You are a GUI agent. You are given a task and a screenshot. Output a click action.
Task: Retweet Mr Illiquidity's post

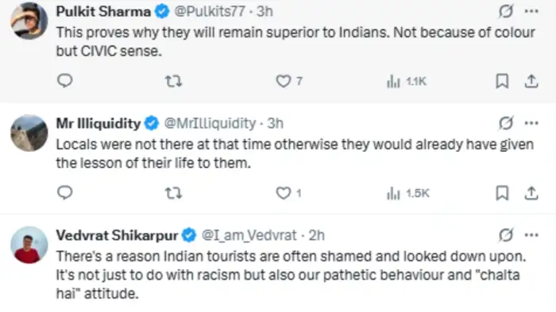click(174, 193)
